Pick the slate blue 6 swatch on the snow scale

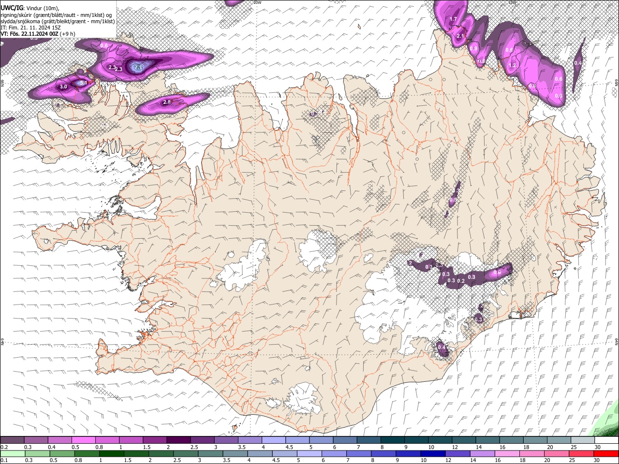[345, 440]
